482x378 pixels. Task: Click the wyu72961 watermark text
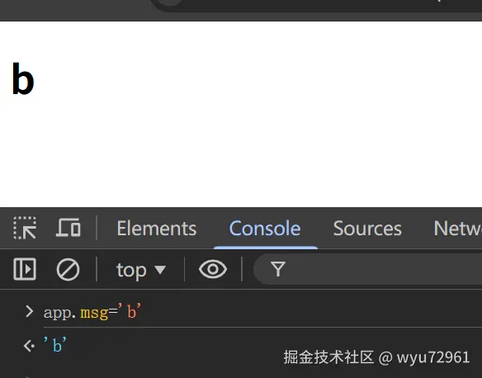tap(433, 357)
